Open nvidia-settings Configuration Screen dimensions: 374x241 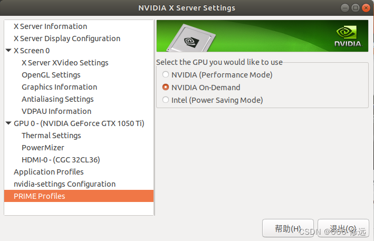pos(79,184)
